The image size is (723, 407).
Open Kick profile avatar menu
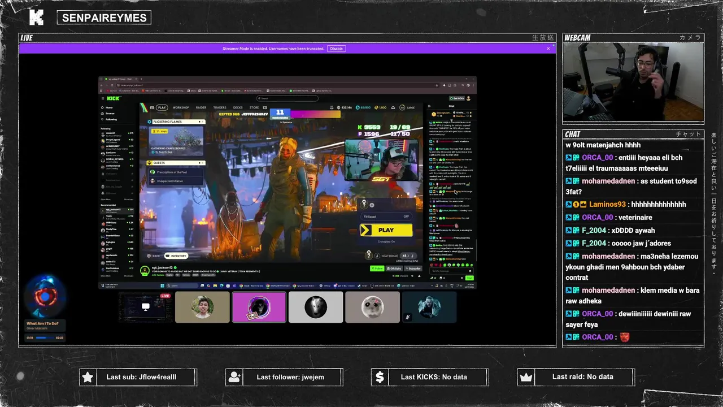468,98
